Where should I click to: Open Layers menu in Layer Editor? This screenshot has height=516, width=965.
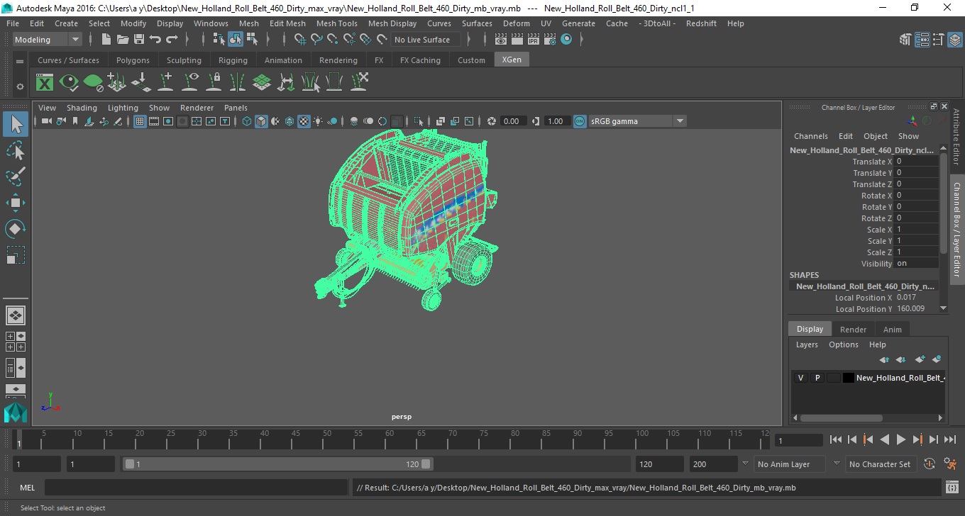807,344
